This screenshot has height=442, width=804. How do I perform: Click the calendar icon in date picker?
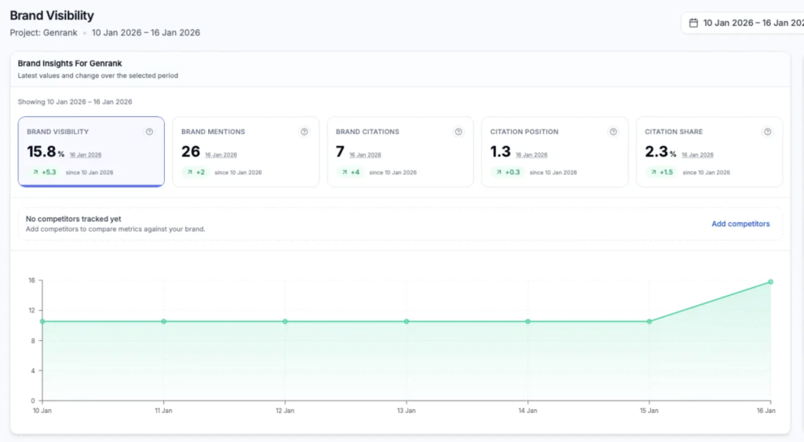[x=693, y=23]
